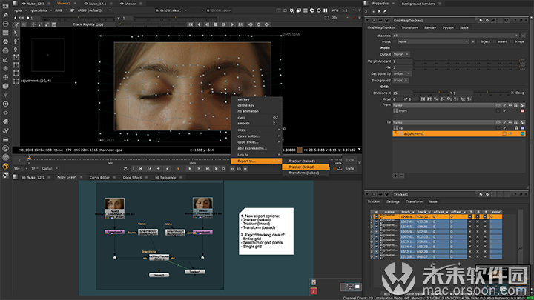Open the Background Renders tab

coord(418,4)
